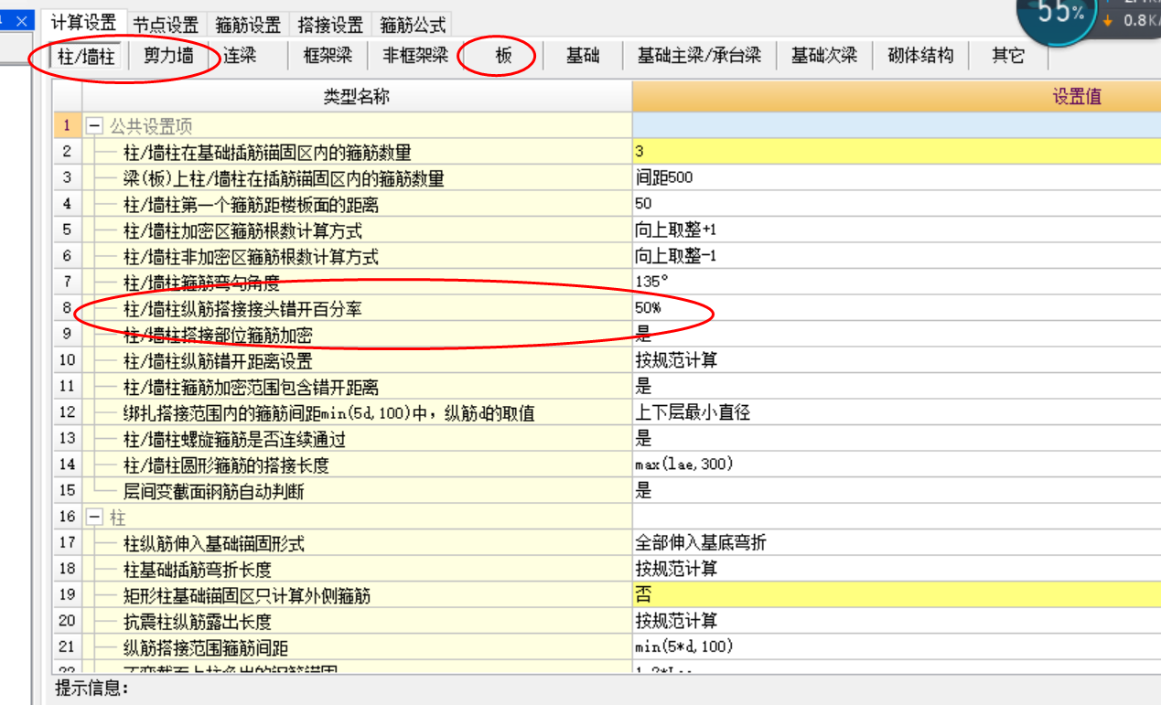Change the 否 value in row 19

[897, 595]
